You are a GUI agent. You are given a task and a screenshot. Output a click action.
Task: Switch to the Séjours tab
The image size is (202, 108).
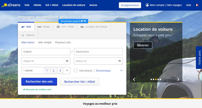coord(28,35)
